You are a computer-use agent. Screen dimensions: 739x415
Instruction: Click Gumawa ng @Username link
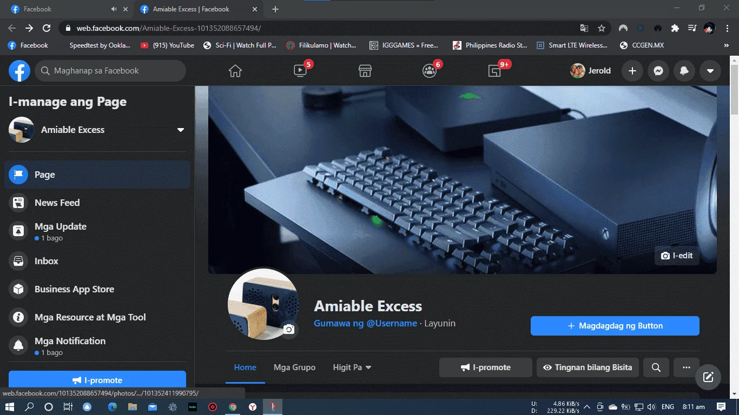pyautogui.click(x=366, y=323)
